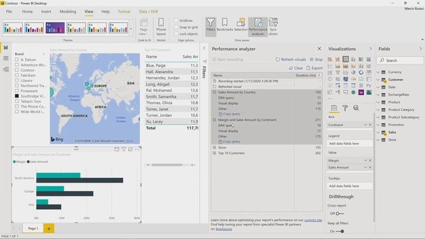Open the Format ribbon tab
Viewport: 425px width, 239px height.
[x=124, y=12]
